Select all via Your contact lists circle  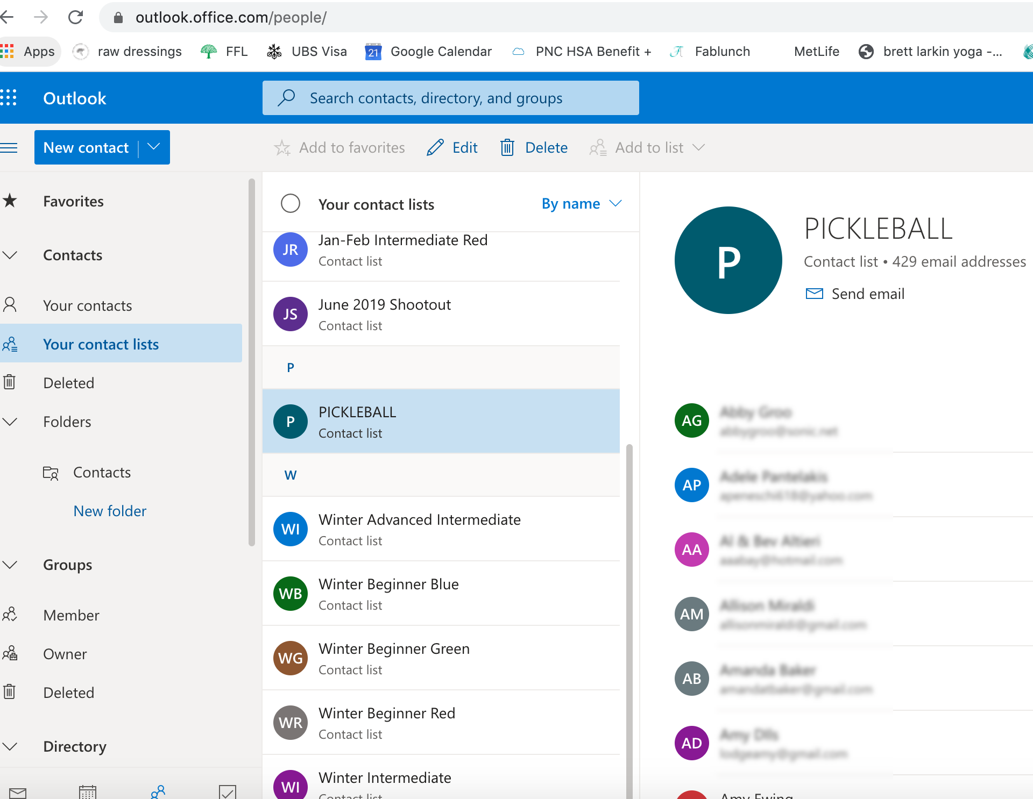point(291,203)
